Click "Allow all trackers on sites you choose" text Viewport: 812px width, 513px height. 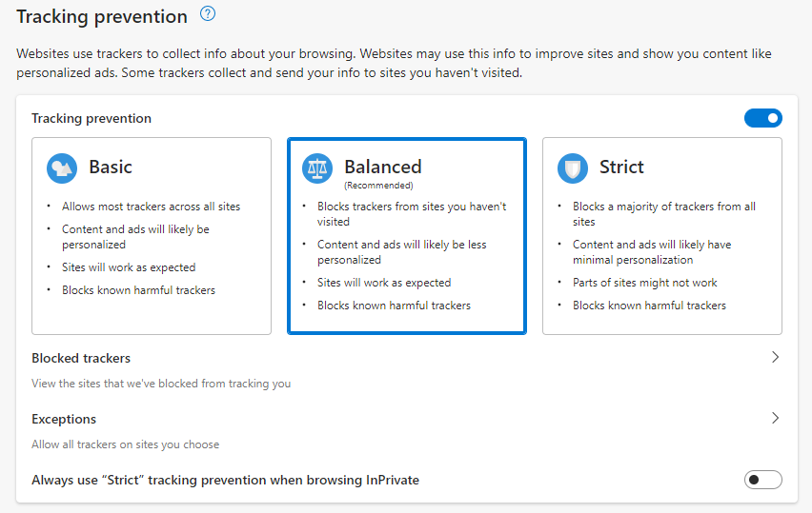(125, 444)
